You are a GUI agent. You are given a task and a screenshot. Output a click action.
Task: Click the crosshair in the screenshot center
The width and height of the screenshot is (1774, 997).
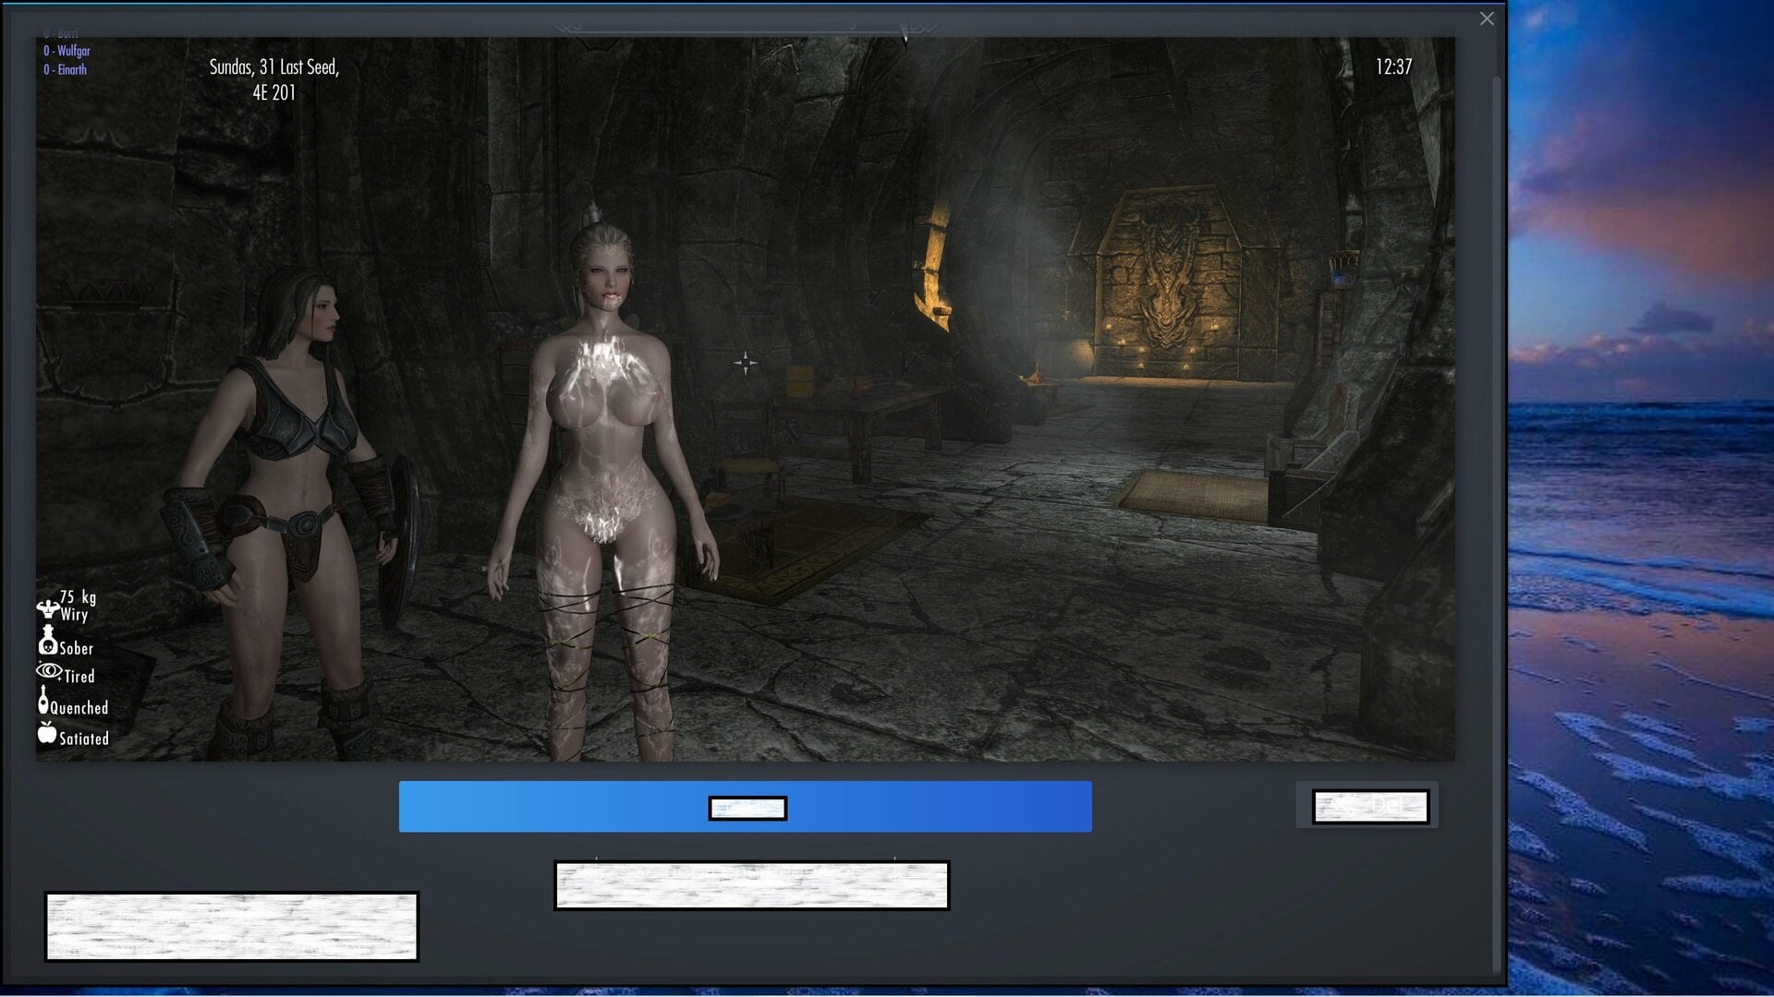pos(745,364)
